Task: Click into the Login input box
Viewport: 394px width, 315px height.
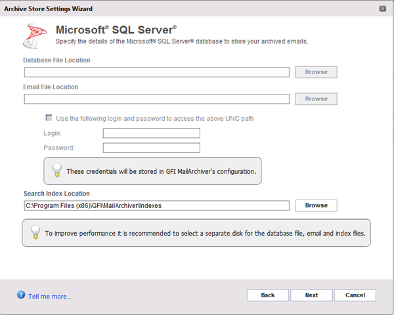Action: [x=152, y=133]
